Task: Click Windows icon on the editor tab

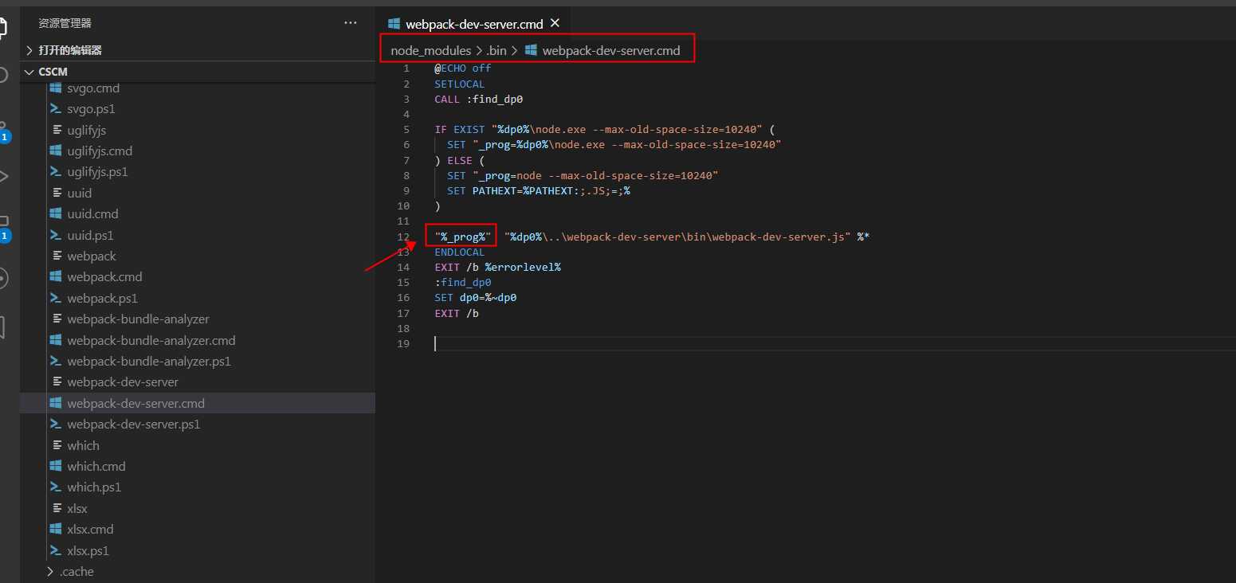Action: 394,23
